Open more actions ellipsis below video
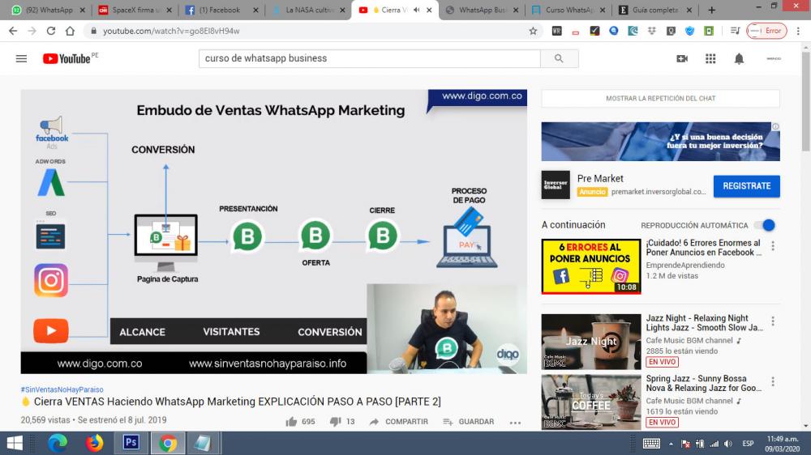The width and height of the screenshot is (811, 455). (x=515, y=422)
